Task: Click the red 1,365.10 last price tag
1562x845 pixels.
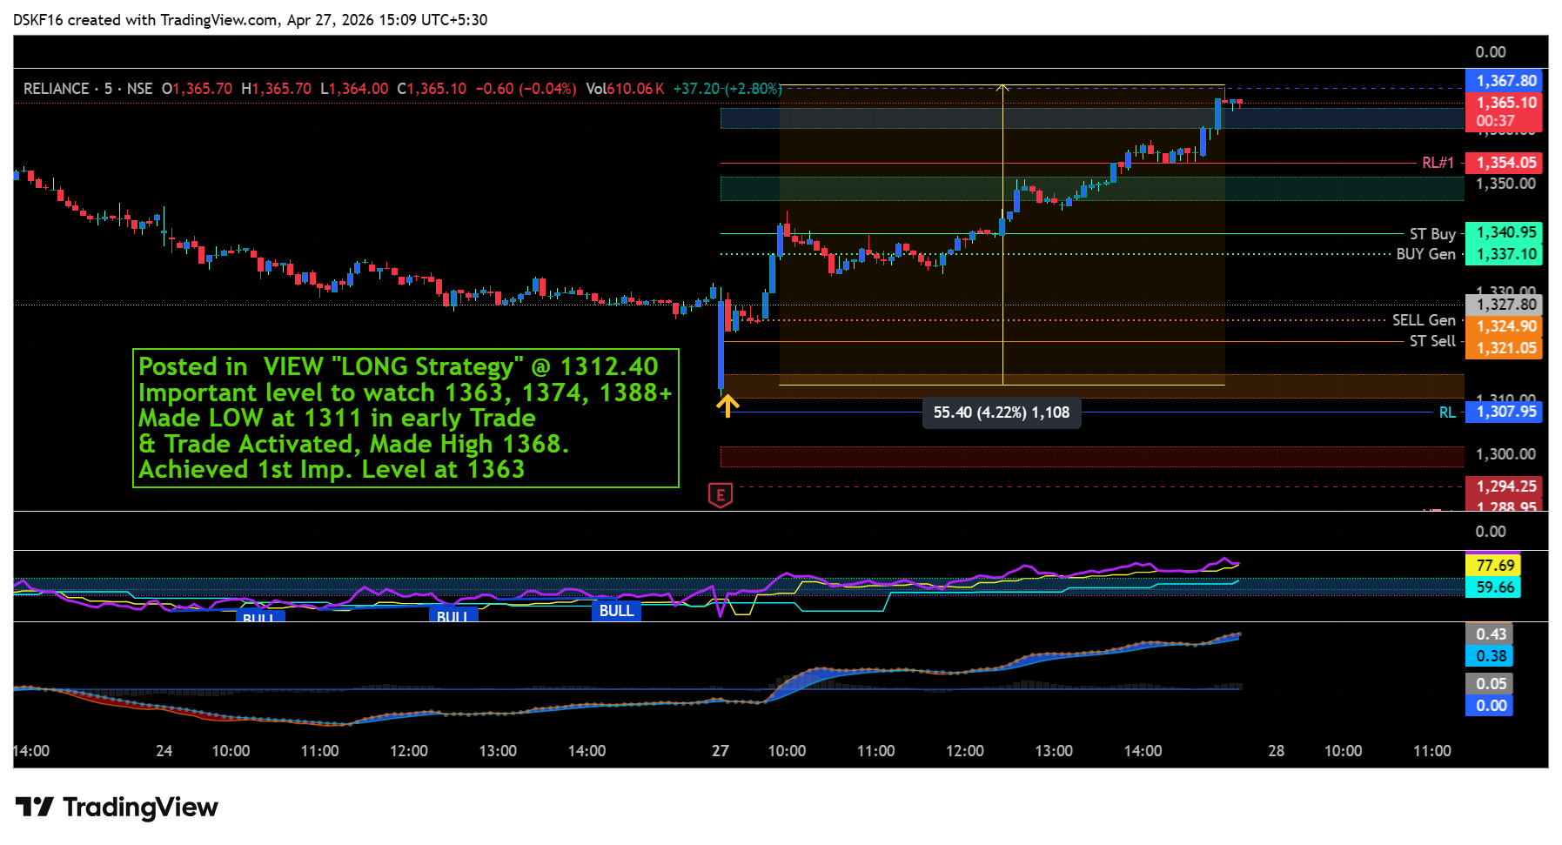Action: [x=1506, y=103]
